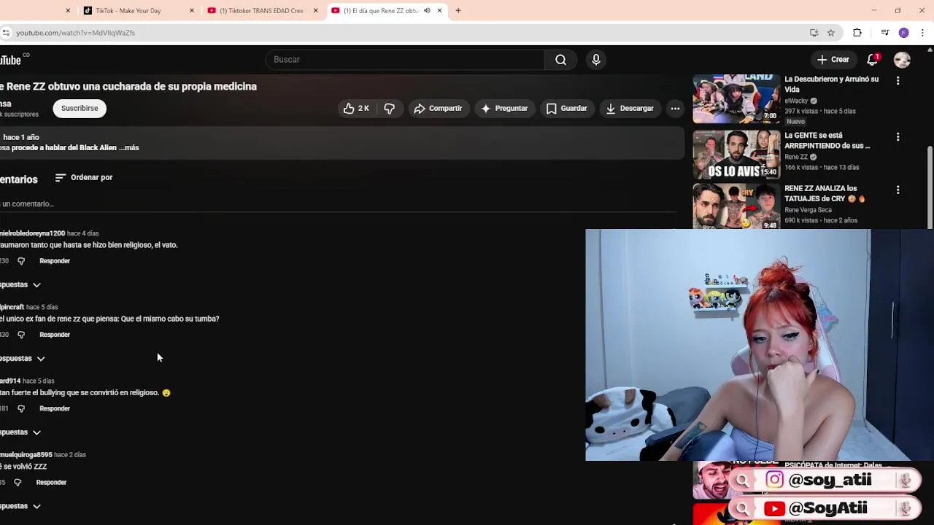Open the browser three-dot menu

(922, 33)
